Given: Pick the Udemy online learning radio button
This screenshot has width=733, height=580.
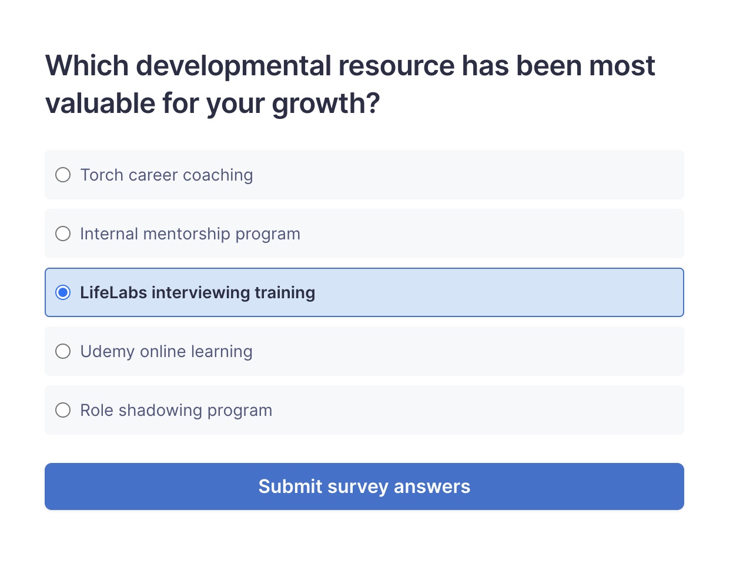Looking at the screenshot, I should point(63,351).
